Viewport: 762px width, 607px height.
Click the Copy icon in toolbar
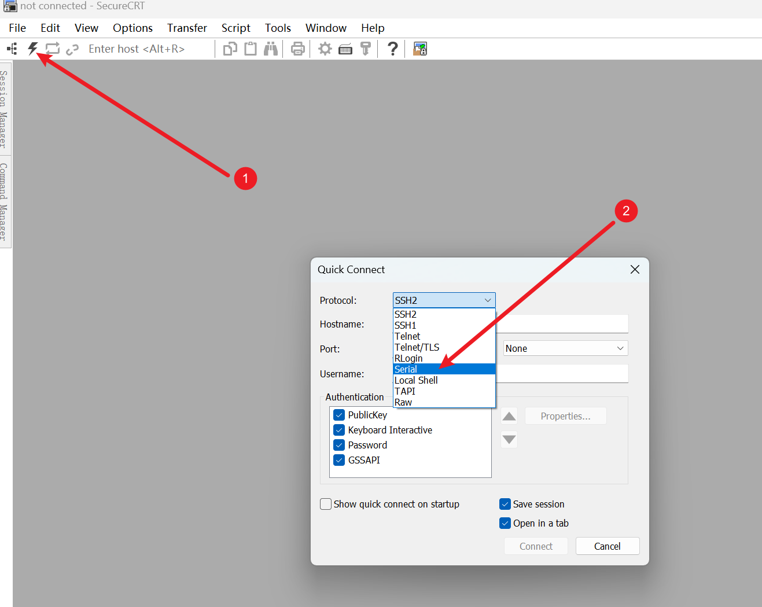click(x=230, y=49)
